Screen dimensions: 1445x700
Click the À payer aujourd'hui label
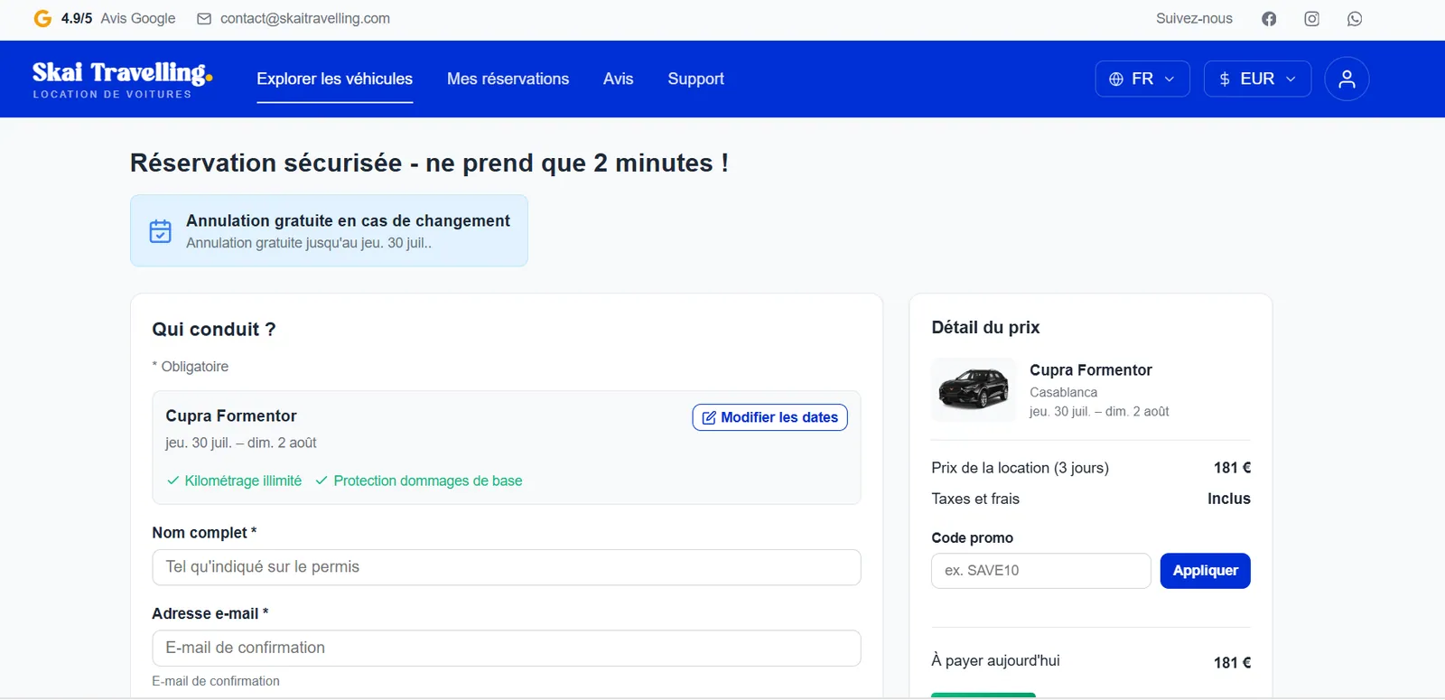point(995,661)
